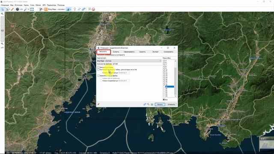Screen dimensions: 274x154
Task: Switch to the Сформировать tab
Action: tap(129, 52)
